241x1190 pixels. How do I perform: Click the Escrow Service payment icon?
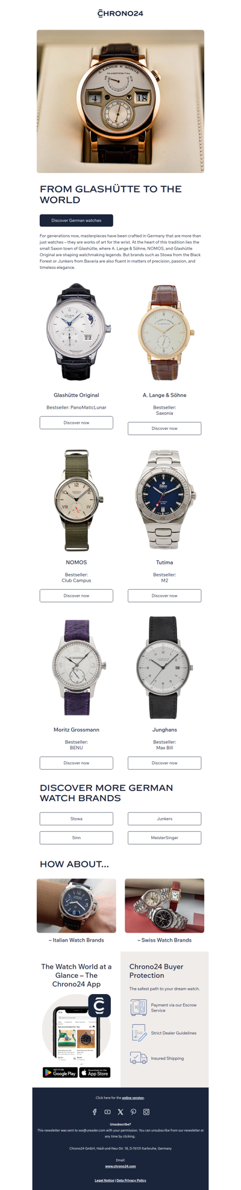click(139, 1007)
